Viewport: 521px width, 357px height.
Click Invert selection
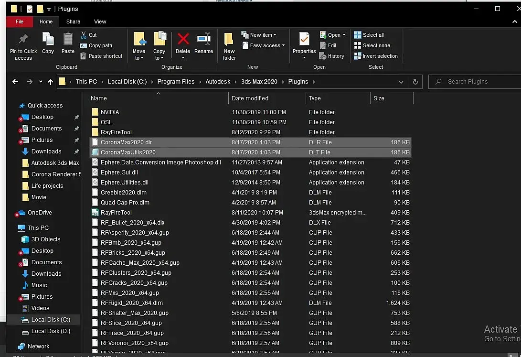pyautogui.click(x=376, y=56)
